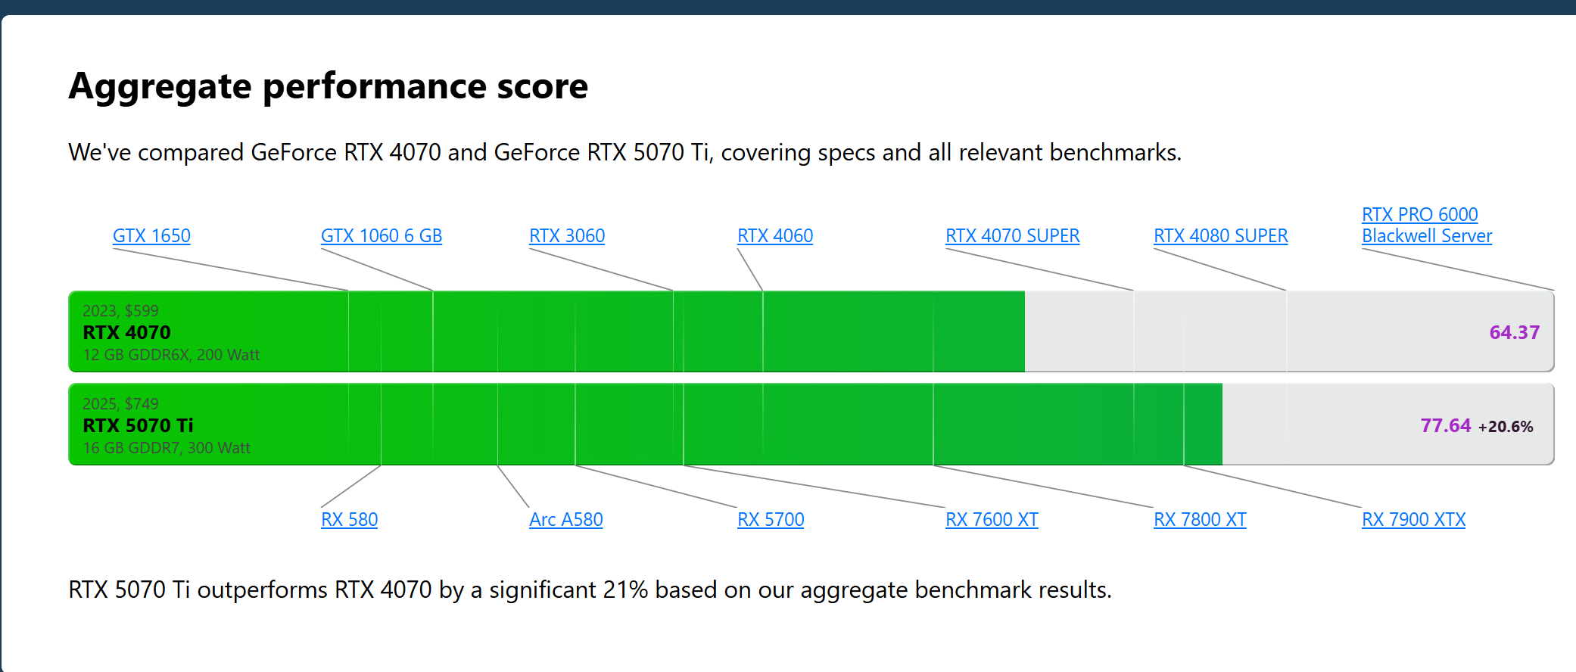Click the '2025, $749' price text

(120, 404)
